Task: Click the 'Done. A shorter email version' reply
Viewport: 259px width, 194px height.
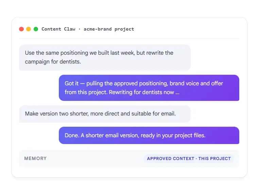Action: tap(149, 135)
